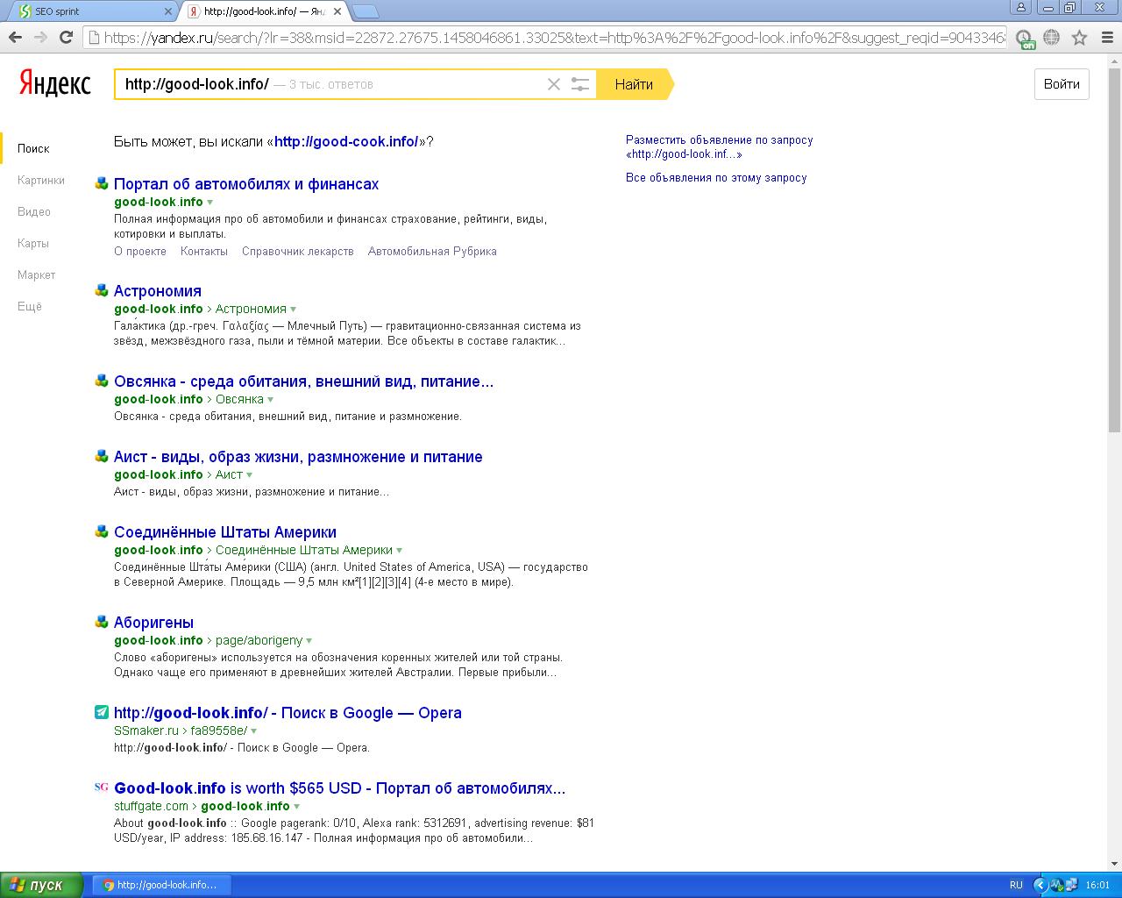Expand the arrow after 'Овсянка' green URL
Viewport: 1122px width, 898px height.
(x=270, y=400)
